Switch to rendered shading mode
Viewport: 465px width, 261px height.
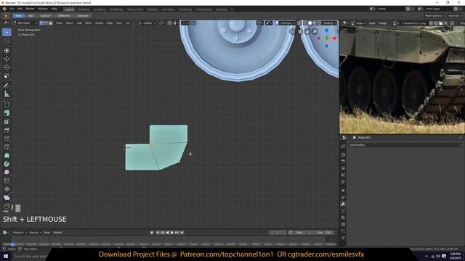[320, 22]
